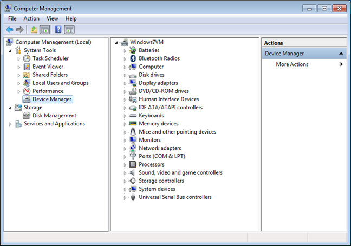Toggle the Show/Hide Action Pane button
351x246 pixels.
(x=69, y=30)
